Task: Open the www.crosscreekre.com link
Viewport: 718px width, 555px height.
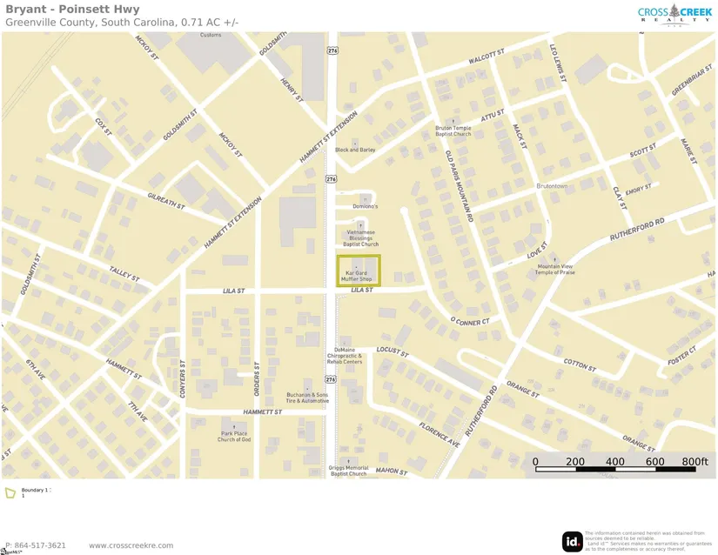Action: pyautogui.click(x=131, y=545)
